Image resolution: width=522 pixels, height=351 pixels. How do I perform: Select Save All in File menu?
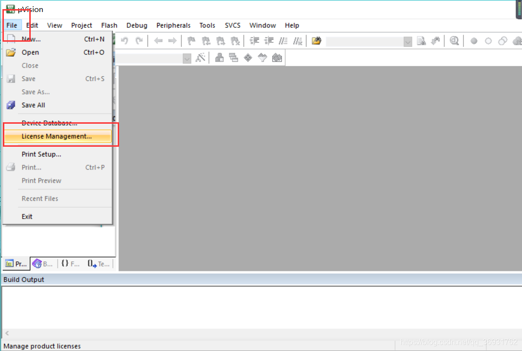(x=57, y=105)
